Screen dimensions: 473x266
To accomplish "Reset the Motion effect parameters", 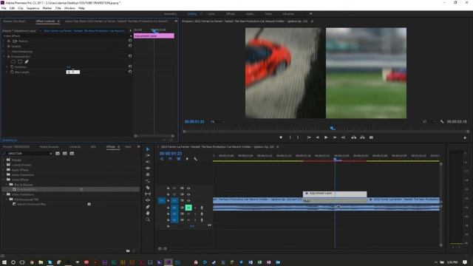I will click(x=130, y=41).
